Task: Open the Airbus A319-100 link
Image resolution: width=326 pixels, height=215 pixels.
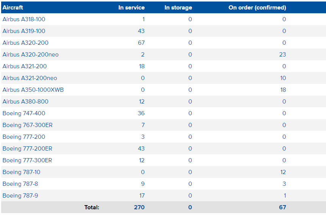Action: (x=24, y=31)
